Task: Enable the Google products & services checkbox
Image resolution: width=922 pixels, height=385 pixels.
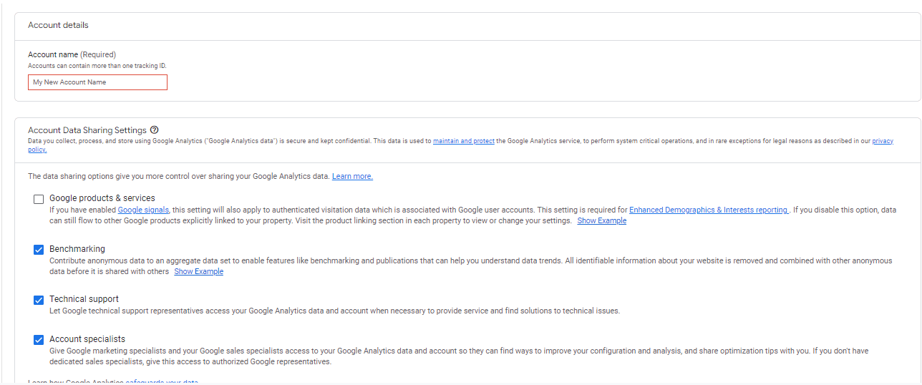Action: pyautogui.click(x=39, y=199)
